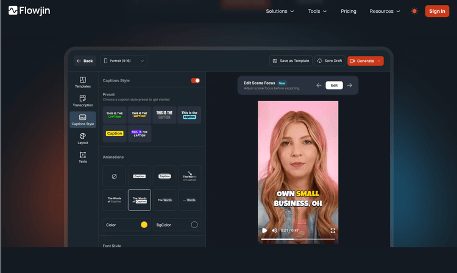
Task: Click Save as Template
Action: [x=291, y=61]
